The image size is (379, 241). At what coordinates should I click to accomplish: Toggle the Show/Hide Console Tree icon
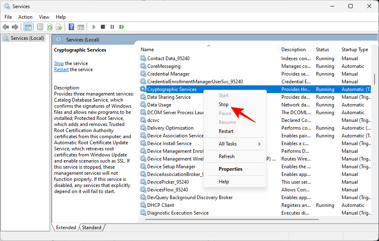28,27
